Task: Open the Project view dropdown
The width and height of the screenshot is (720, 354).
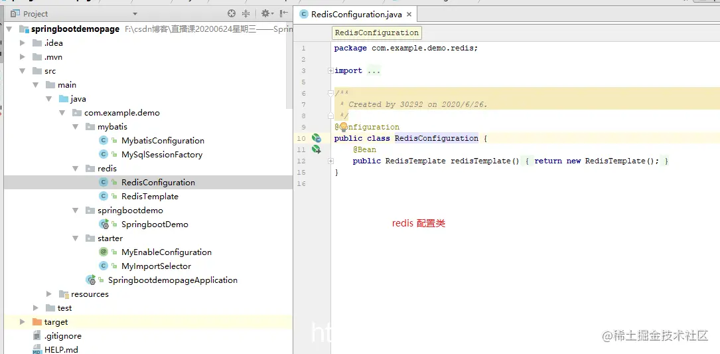Action: [x=135, y=14]
